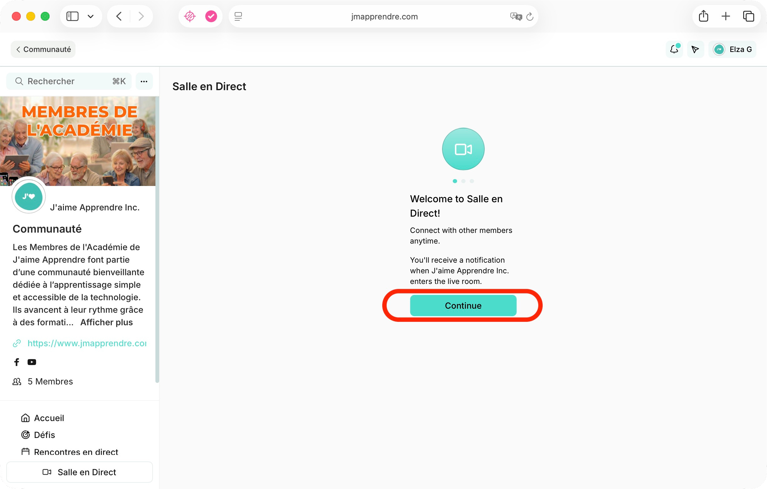The width and height of the screenshot is (767, 489).
Task: Open the Facebook social link
Action: coord(17,362)
